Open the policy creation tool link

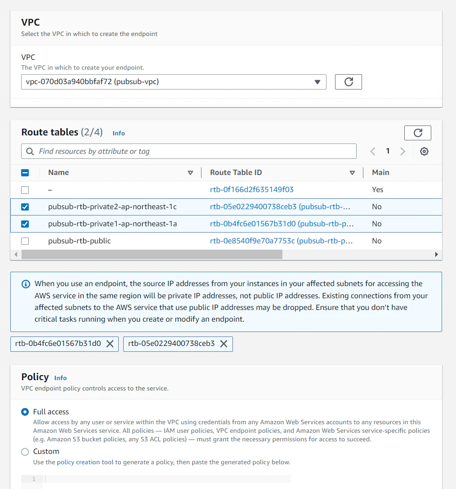tap(85, 462)
